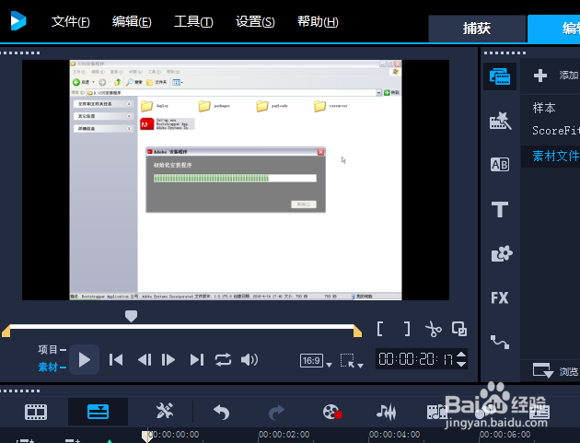Image resolution: width=580 pixels, height=443 pixels.
Task: Click the timeline playhead marker at 00:00:00:00
Action: [147, 437]
